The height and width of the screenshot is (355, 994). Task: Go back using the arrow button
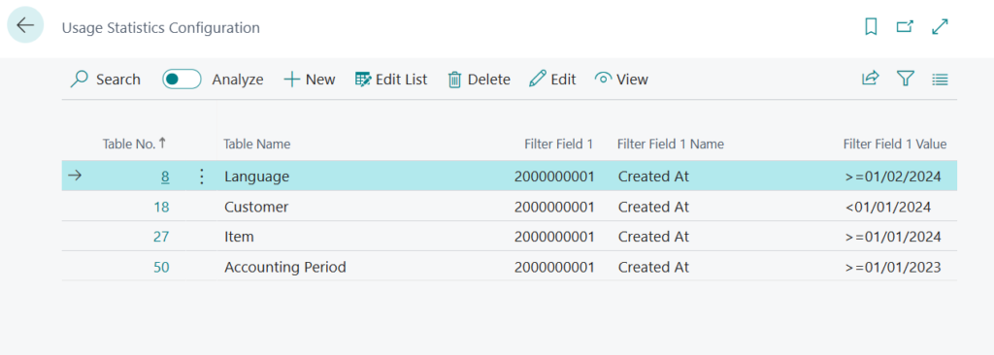pyautogui.click(x=25, y=25)
